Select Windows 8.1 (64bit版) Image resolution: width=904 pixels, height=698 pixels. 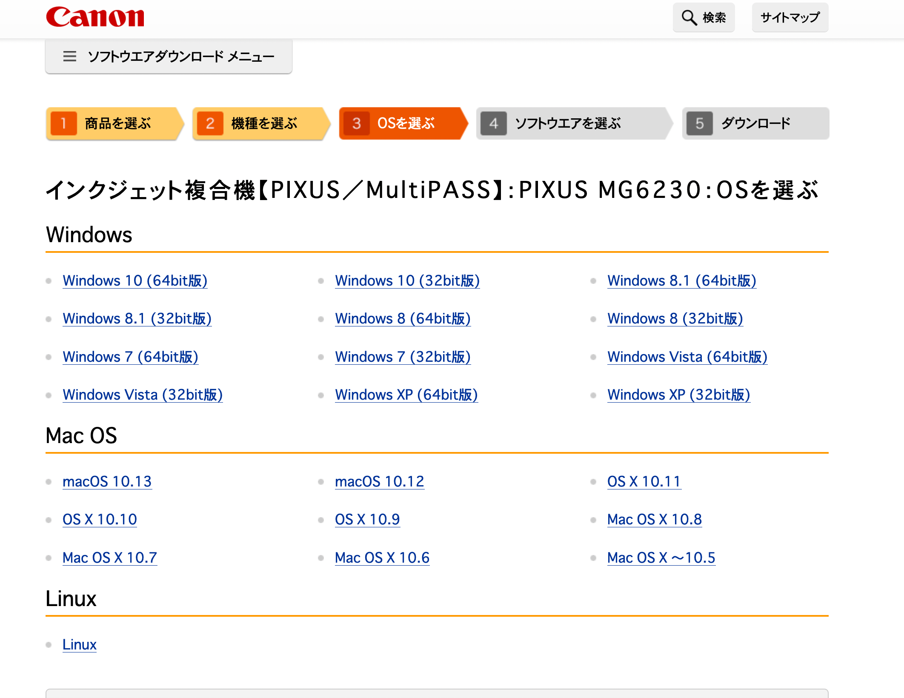[681, 281]
